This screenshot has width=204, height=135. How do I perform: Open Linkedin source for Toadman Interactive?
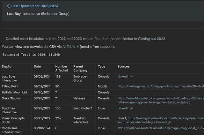(x=123, y=108)
